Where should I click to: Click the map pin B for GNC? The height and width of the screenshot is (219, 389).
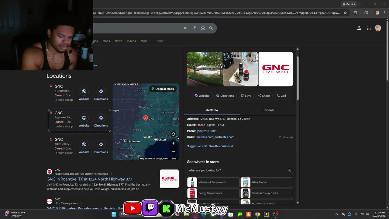click(x=146, y=118)
